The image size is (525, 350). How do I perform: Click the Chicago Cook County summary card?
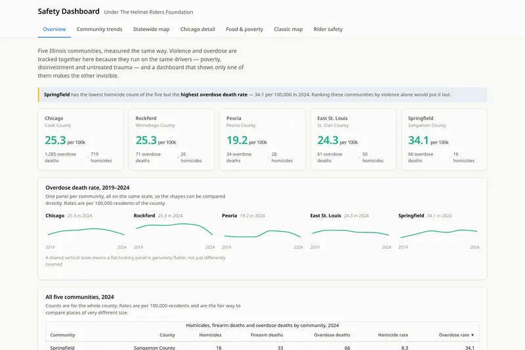click(x=81, y=139)
